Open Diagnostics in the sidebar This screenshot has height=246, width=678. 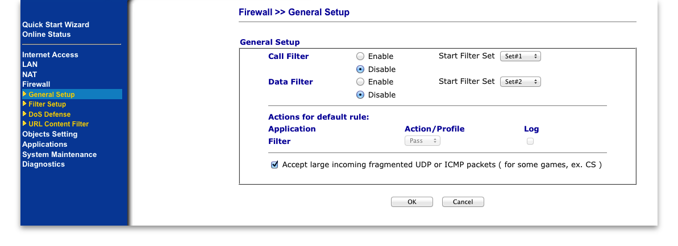click(x=43, y=164)
